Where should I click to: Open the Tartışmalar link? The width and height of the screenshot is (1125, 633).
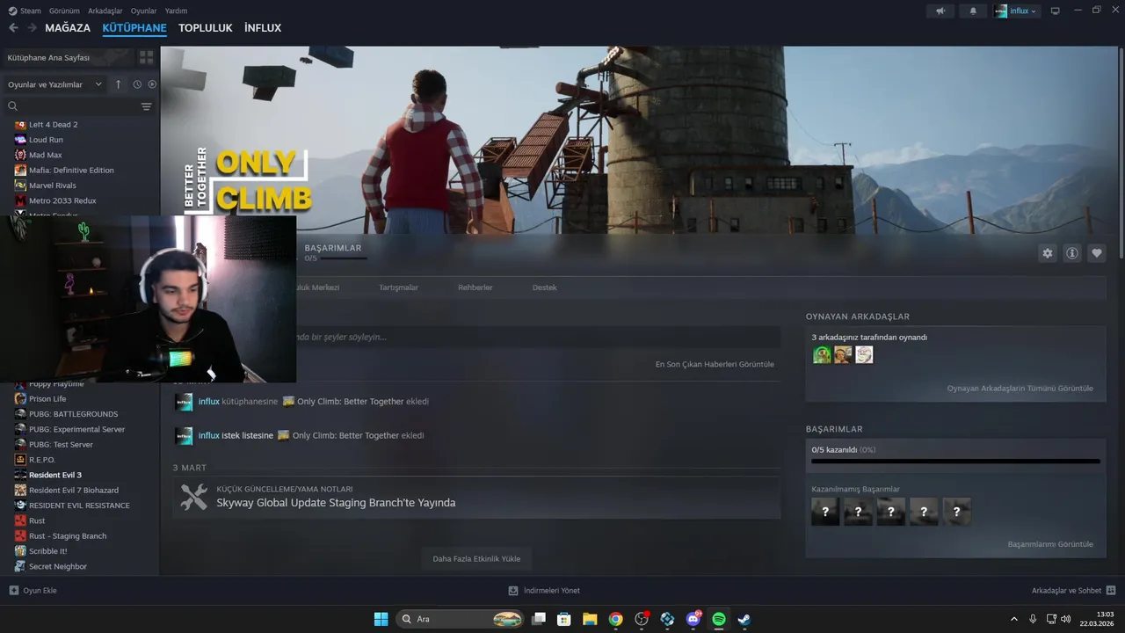[398, 287]
